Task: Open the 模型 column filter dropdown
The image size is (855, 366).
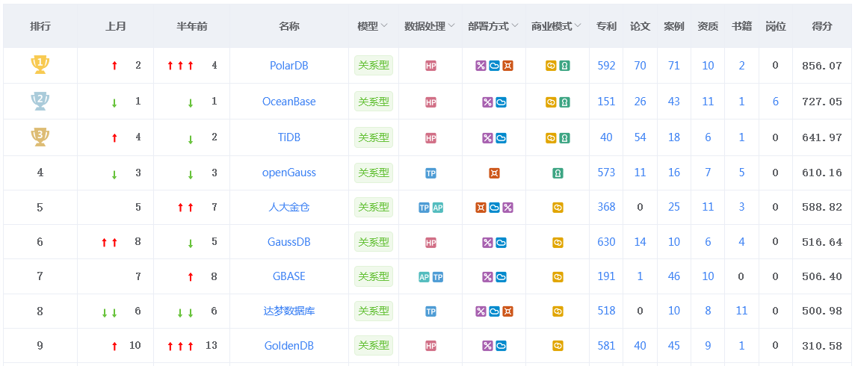Action: pos(384,26)
